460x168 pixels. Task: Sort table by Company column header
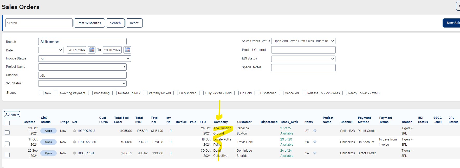(x=221, y=122)
